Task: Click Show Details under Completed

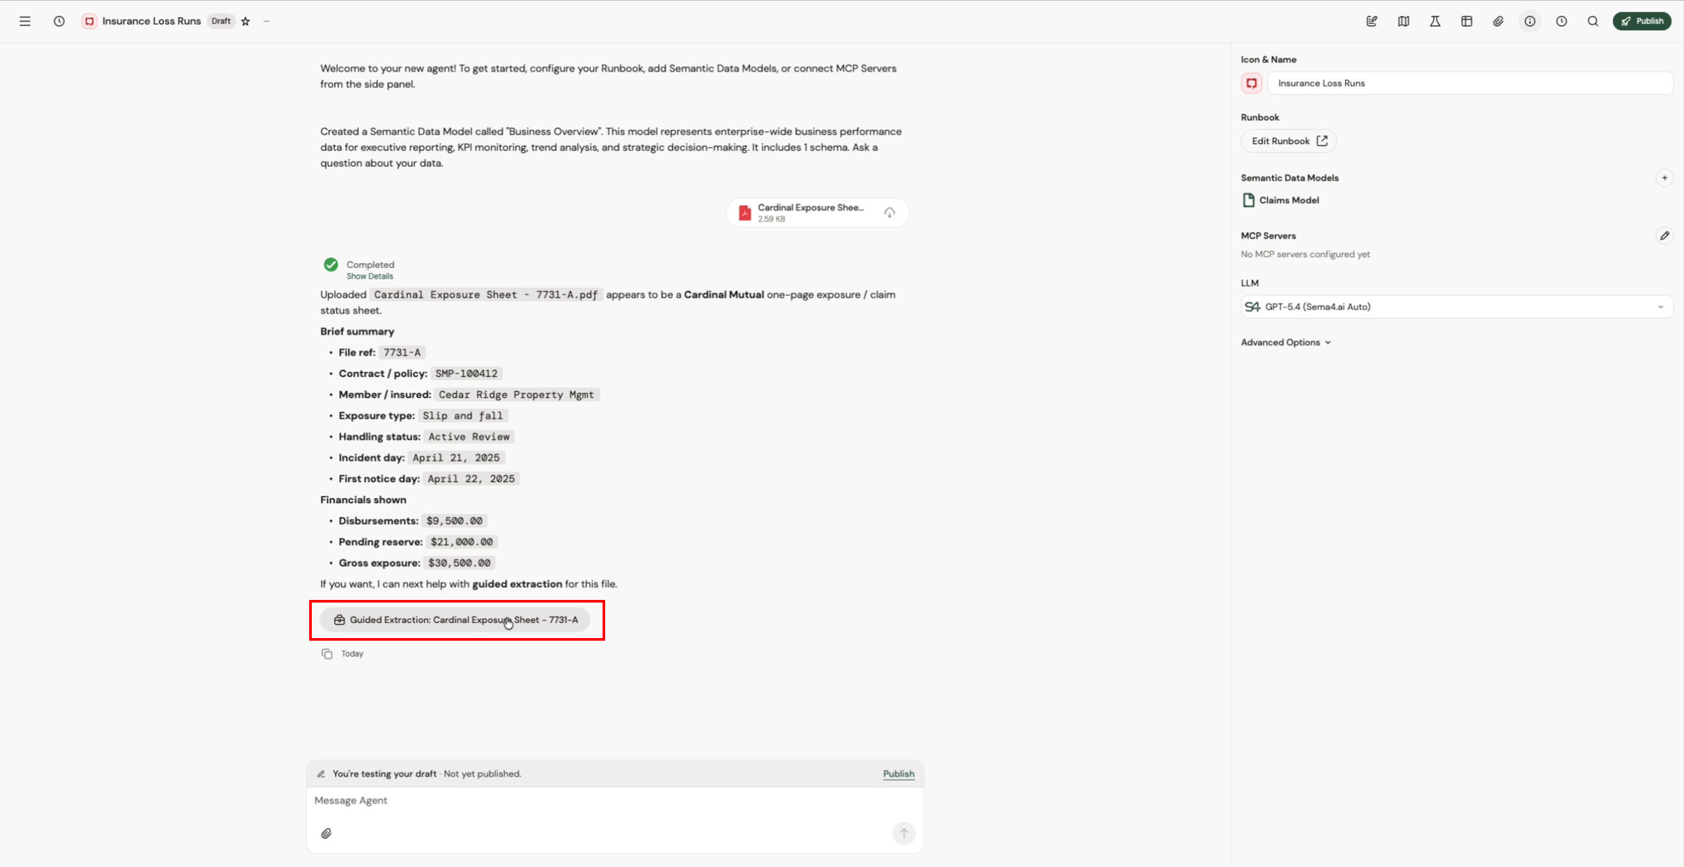Action: point(370,276)
